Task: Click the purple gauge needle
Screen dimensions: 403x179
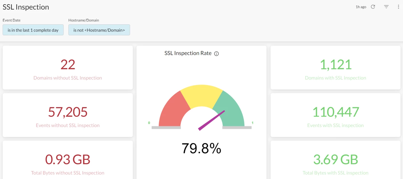Action: (211, 120)
